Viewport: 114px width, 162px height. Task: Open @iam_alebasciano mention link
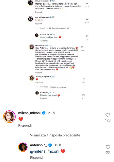pyautogui.click(x=49, y=37)
